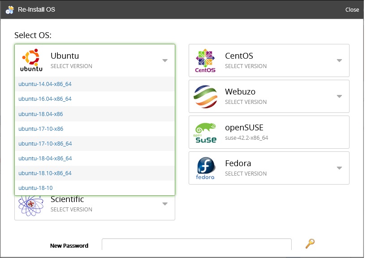
Task: Click the suse-42.2-x86_64 version text
Action: tap(246, 138)
